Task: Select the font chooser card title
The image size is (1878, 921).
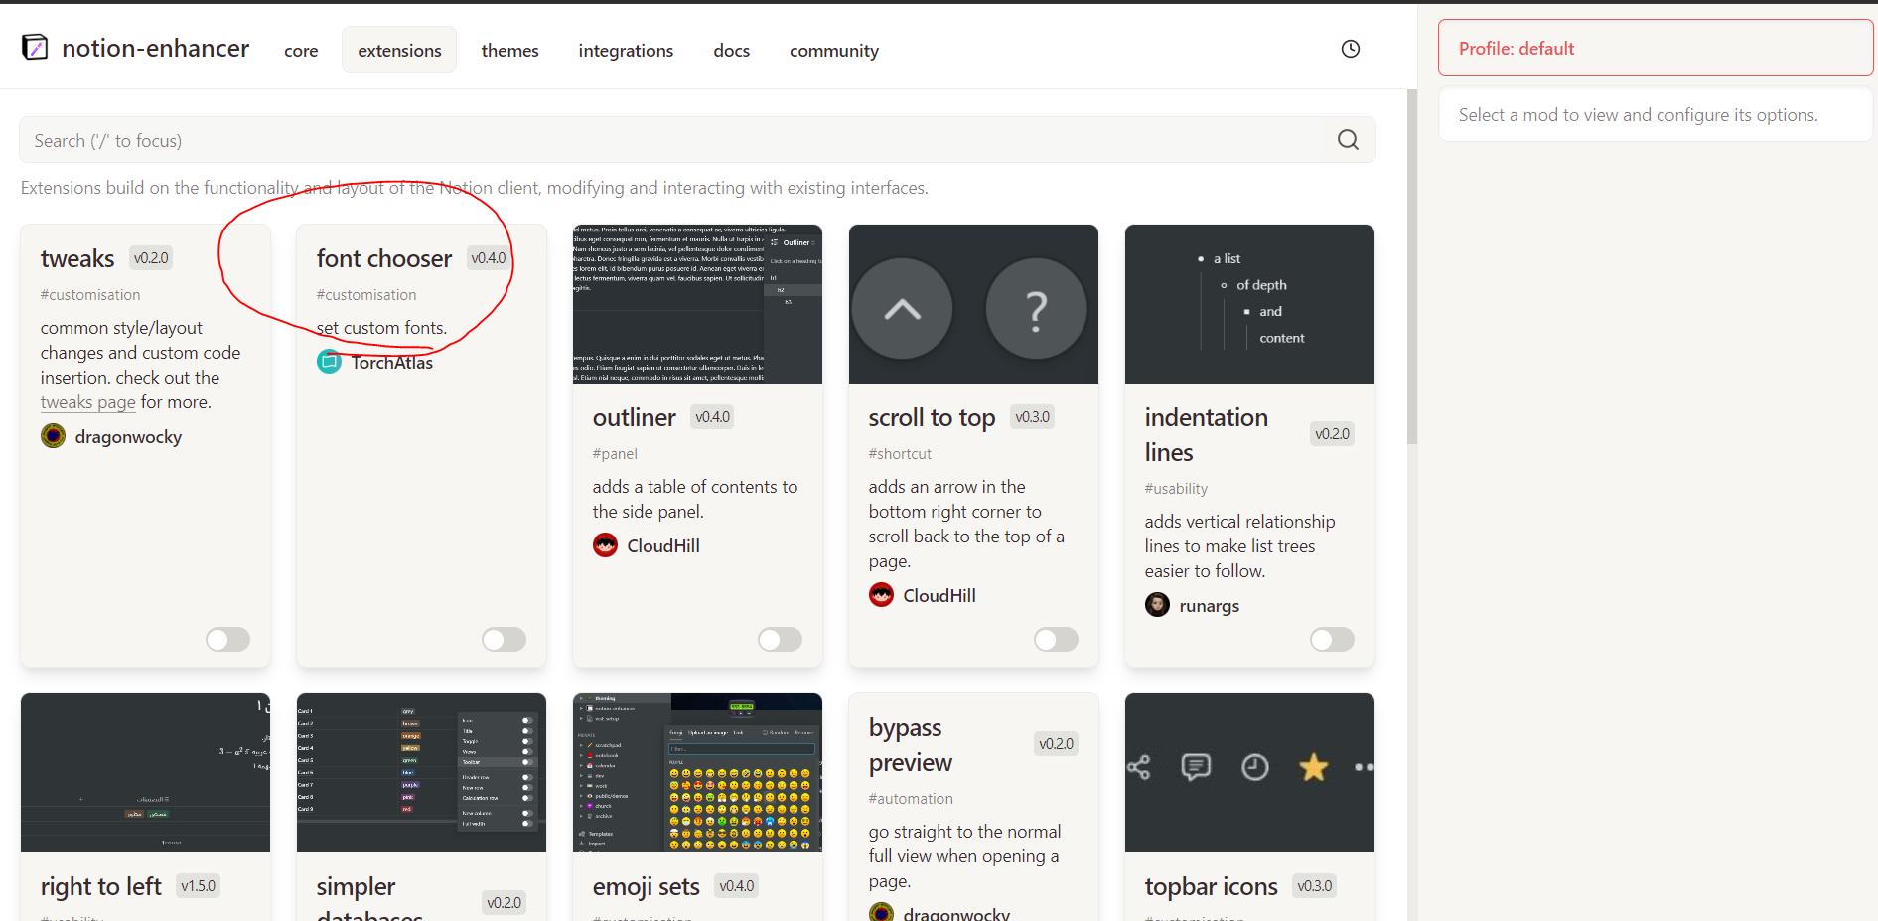Action: click(x=384, y=258)
